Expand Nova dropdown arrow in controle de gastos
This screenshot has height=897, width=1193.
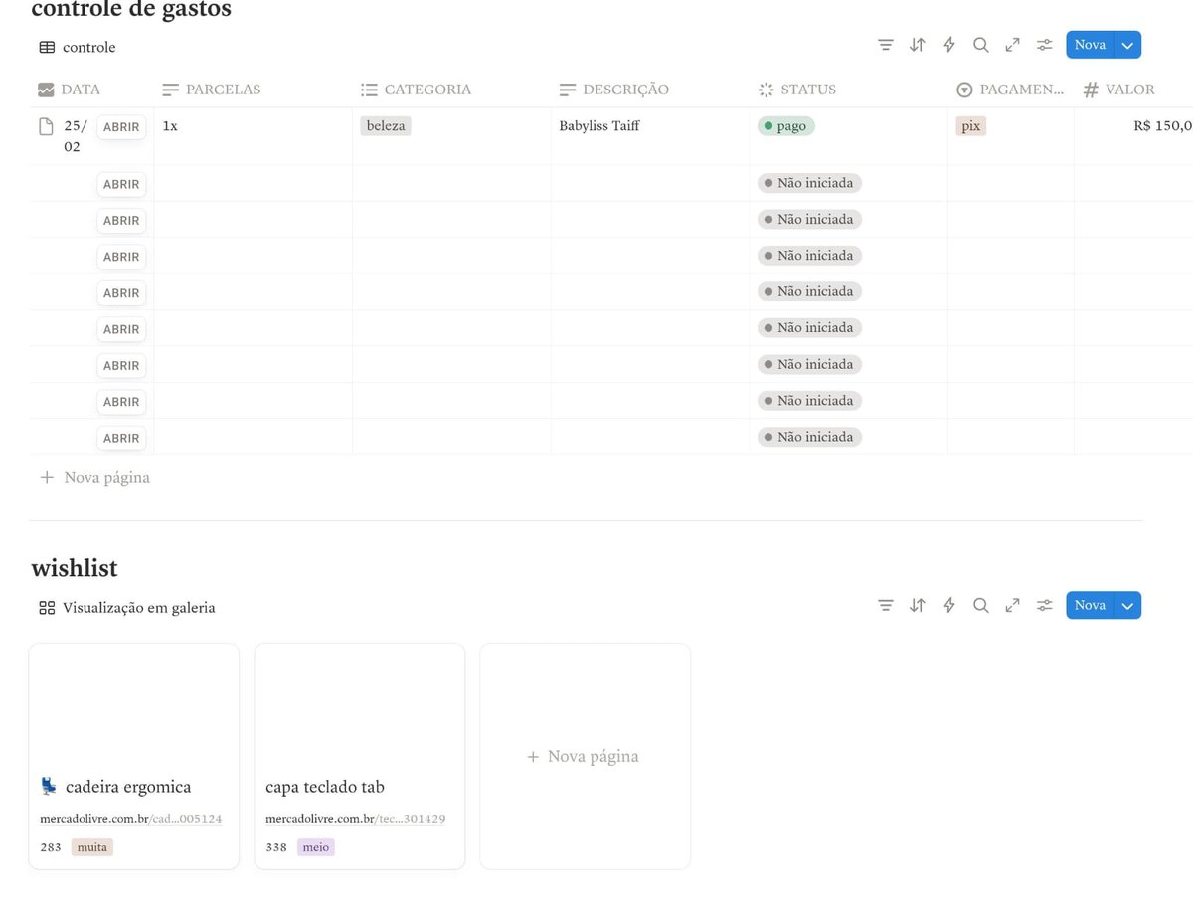click(1127, 45)
